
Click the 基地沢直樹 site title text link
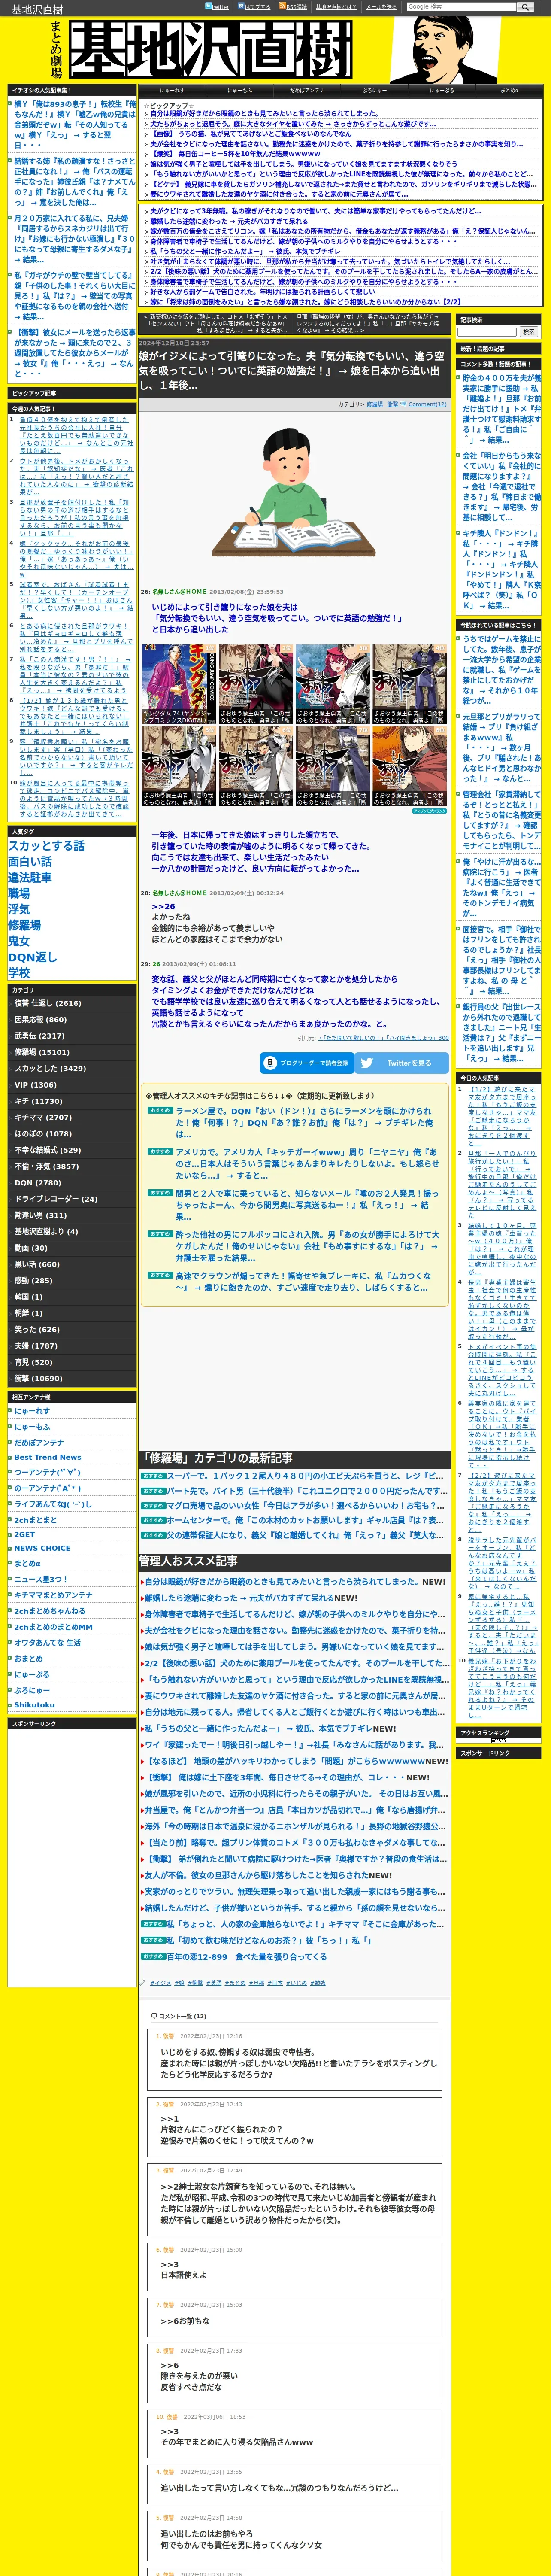click(x=37, y=10)
